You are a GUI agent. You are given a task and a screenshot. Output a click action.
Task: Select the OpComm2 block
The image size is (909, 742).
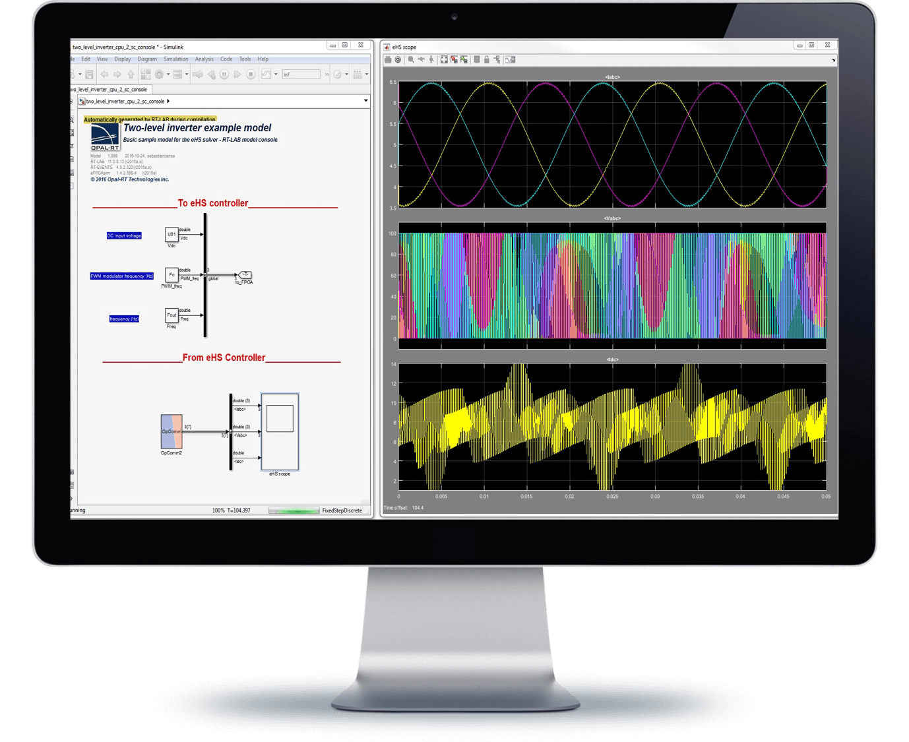(x=172, y=431)
